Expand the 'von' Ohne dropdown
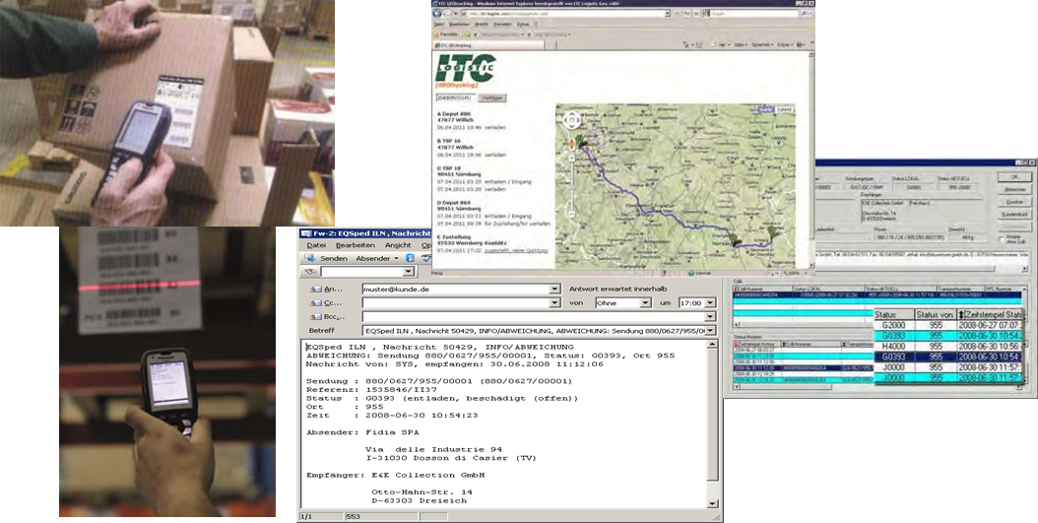The width and height of the screenshot is (1038, 523). [644, 303]
